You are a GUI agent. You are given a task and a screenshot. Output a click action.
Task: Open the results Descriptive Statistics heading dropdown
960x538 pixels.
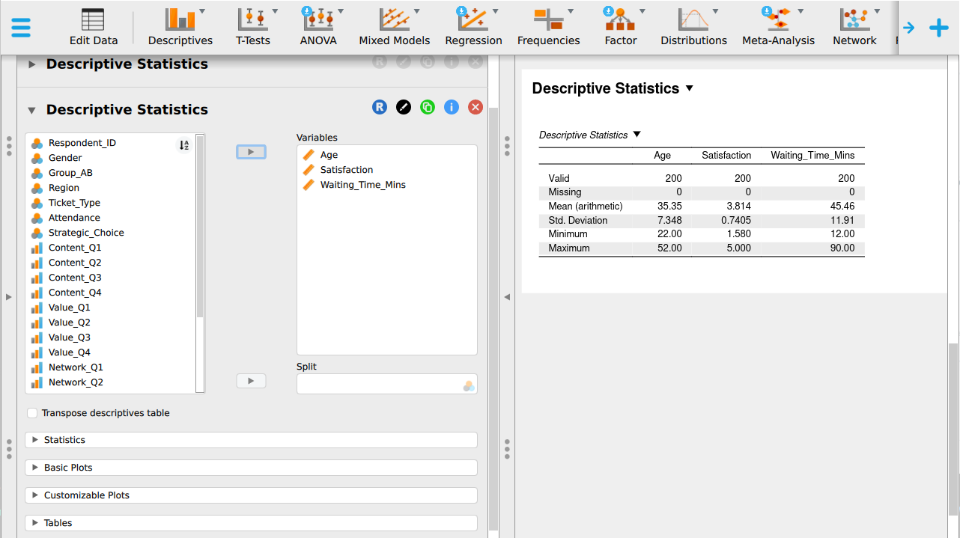[x=690, y=88]
